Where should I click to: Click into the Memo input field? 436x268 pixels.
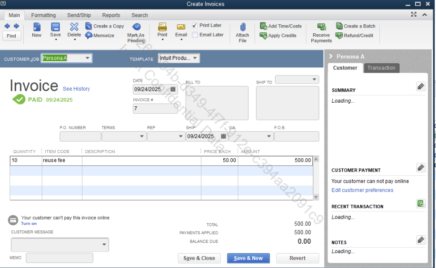pyautogui.click(x=59, y=258)
